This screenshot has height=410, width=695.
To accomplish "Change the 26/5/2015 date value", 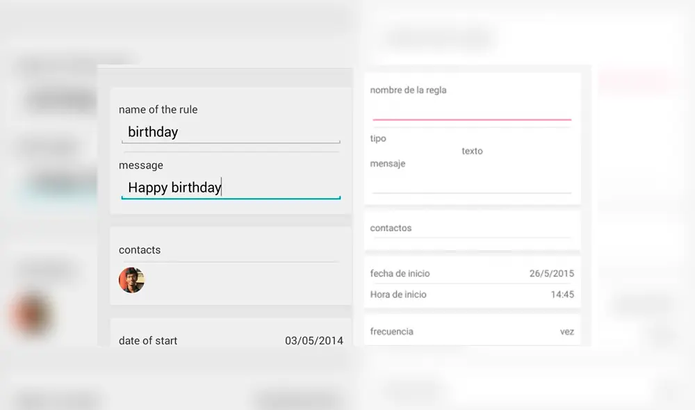I will pyautogui.click(x=552, y=274).
